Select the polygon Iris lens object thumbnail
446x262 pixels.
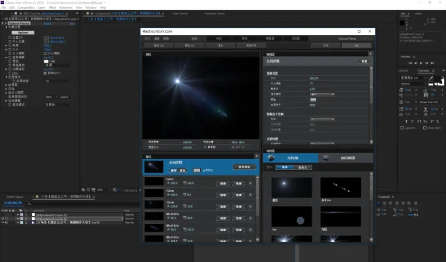pyautogui.click(x=291, y=216)
